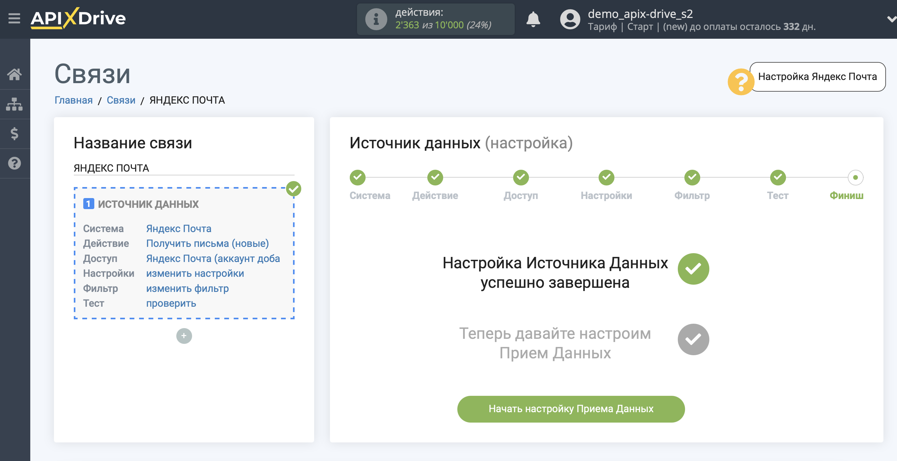Image resolution: width=897 pixels, height=461 pixels.
Task: Go to Главная breadcrumb
Action: pyautogui.click(x=73, y=100)
